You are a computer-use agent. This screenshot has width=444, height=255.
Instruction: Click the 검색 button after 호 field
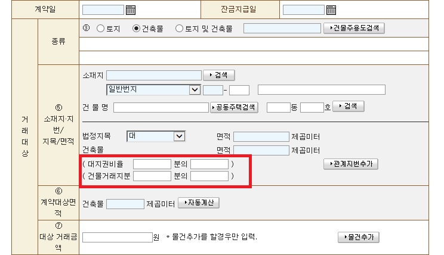tap(348, 106)
